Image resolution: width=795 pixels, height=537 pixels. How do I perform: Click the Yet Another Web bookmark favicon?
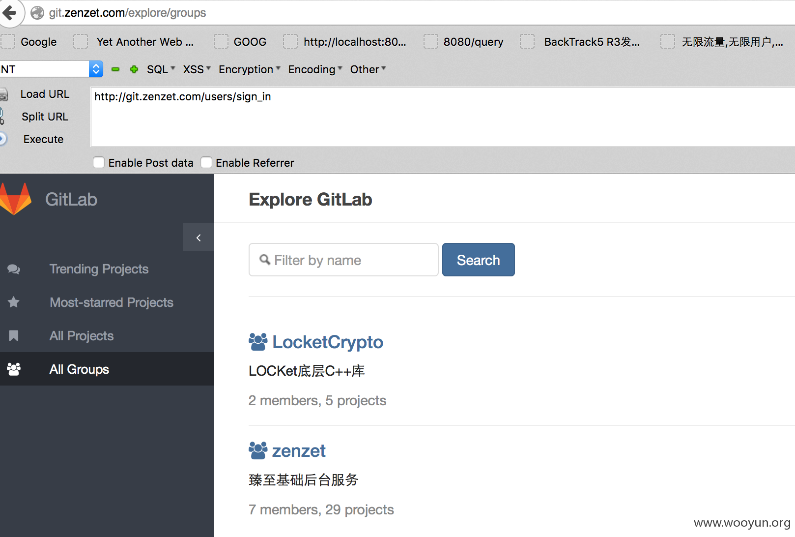point(81,41)
